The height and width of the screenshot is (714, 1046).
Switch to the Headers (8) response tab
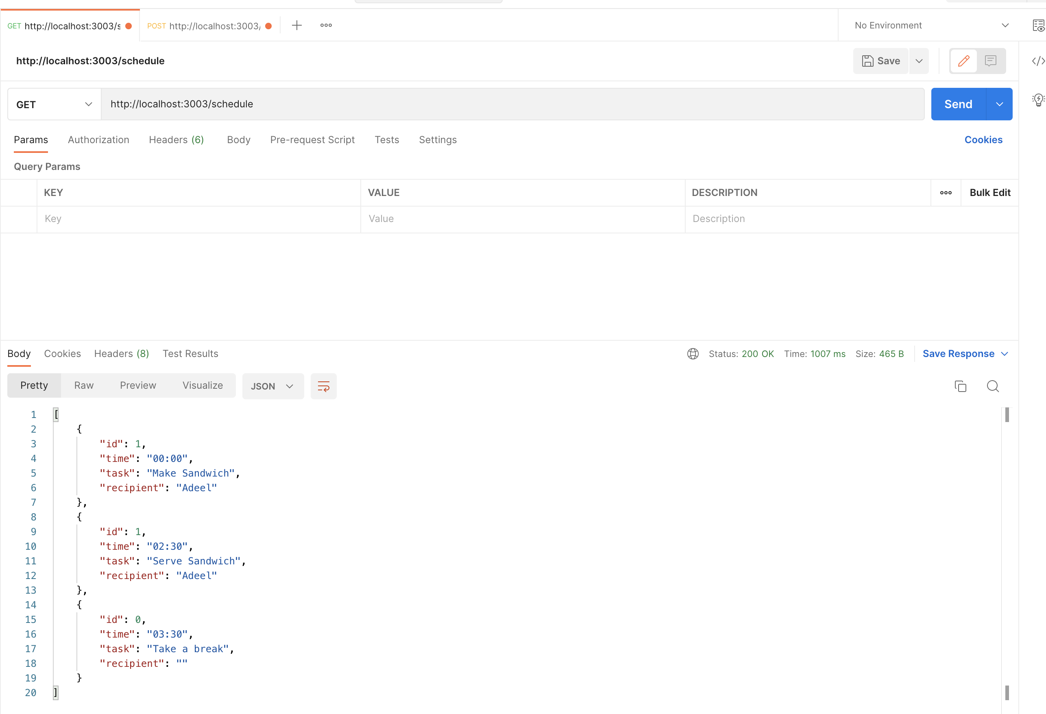122,354
